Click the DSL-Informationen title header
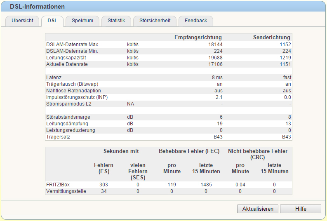The width and height of the screenshot is (327, 221). click(x=38, y=7)
